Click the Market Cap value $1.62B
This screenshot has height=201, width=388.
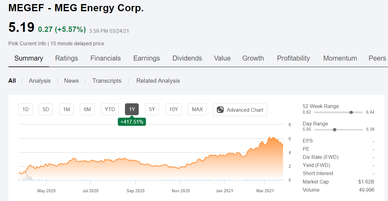coord(366,182)
